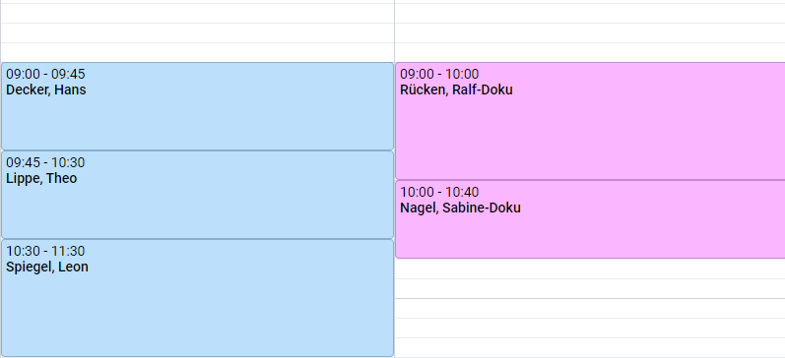The width and height of the screenshot is (785, 358).
Task: Click the last empty slot beneath the pink appointments
Action: click(x=590, y=348)
